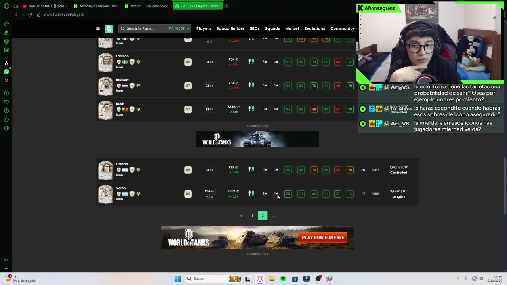Click Kluivert's ST++ position label
507x285 pixels.
pyautogui.click(x=210, y=86)
